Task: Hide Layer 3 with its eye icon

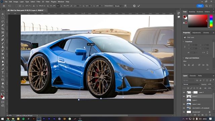Action: [184, 96]
